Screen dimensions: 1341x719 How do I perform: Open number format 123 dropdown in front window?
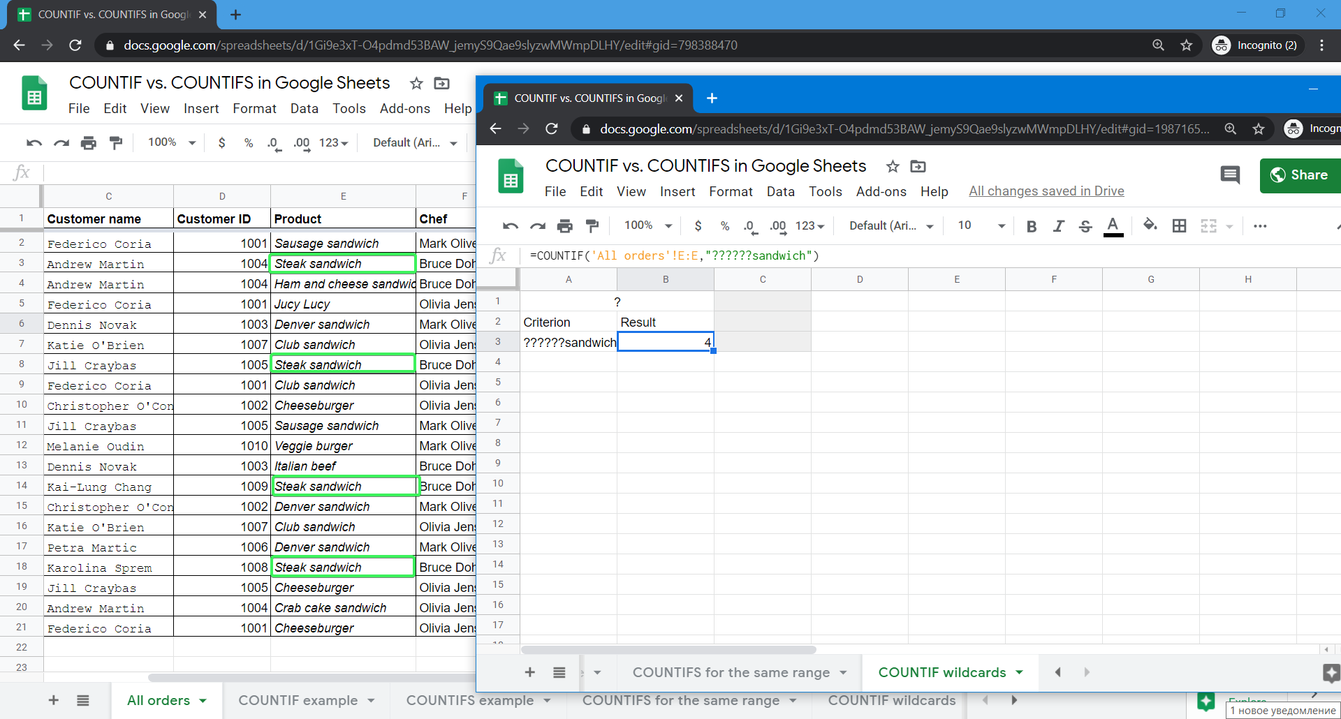(x=810, y=225)
